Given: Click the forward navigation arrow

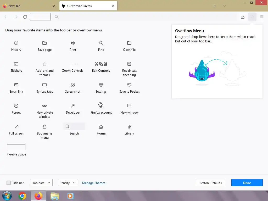Looking at the screenshot, I should click(16, 17).
